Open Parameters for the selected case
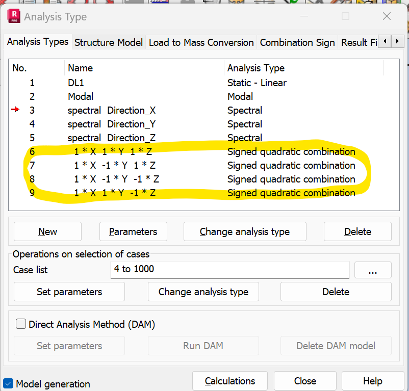This screenshot has height=391, width=409. pyautogui.click(x=133, y=231)
